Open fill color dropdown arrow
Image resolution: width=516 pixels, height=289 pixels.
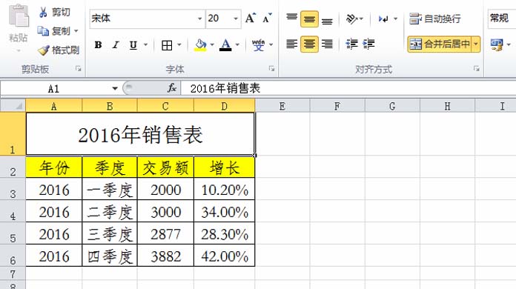pos(212,44)
